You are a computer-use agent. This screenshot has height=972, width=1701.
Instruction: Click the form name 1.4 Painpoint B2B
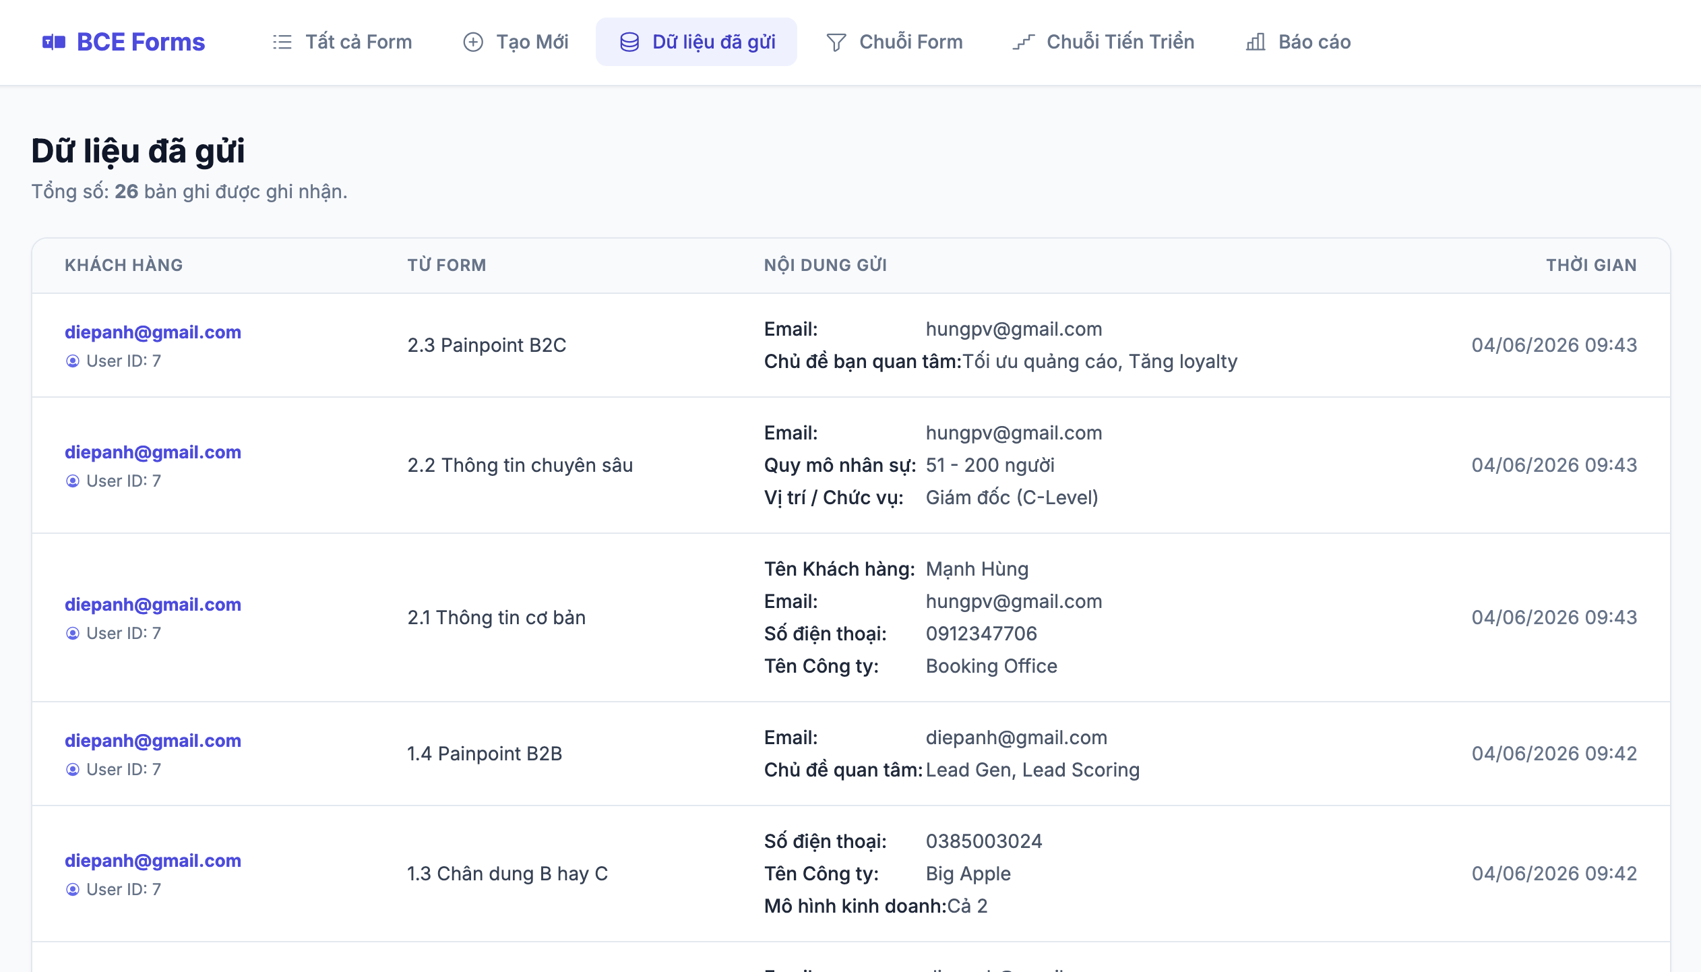coord(485,754)
